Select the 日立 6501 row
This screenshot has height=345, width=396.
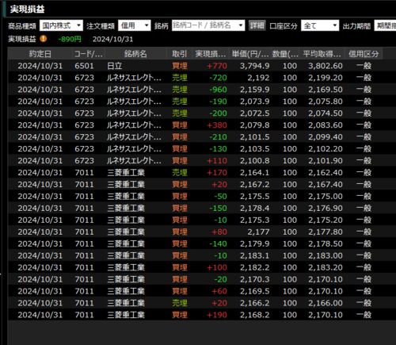point(195,66)
